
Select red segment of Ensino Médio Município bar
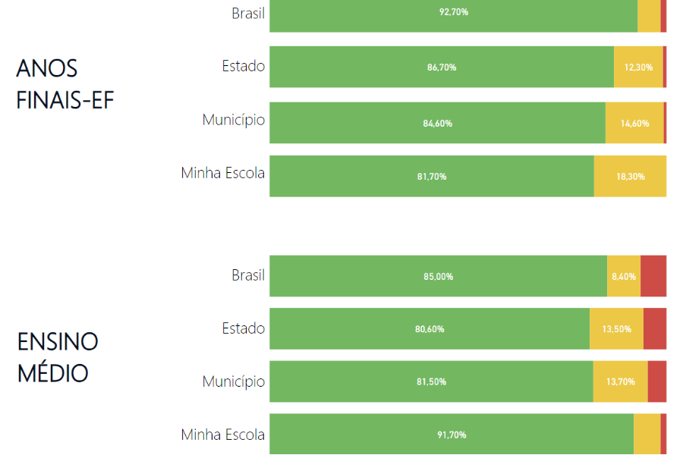[x=657, y=381]
